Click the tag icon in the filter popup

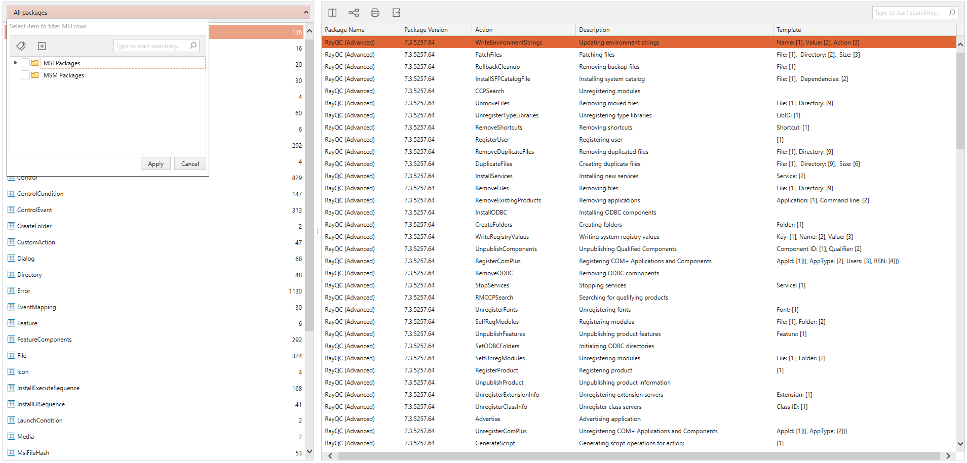pyautogui.click(x=21, y=46)
